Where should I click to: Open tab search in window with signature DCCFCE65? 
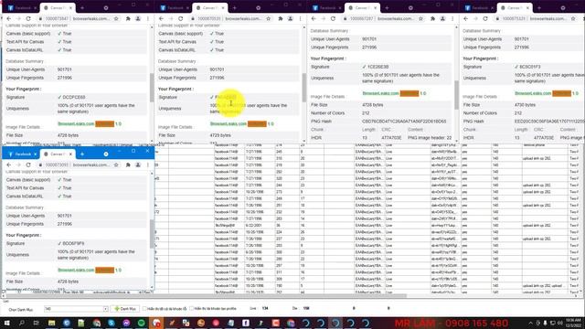pyautogui.click(x=106, y=8)
